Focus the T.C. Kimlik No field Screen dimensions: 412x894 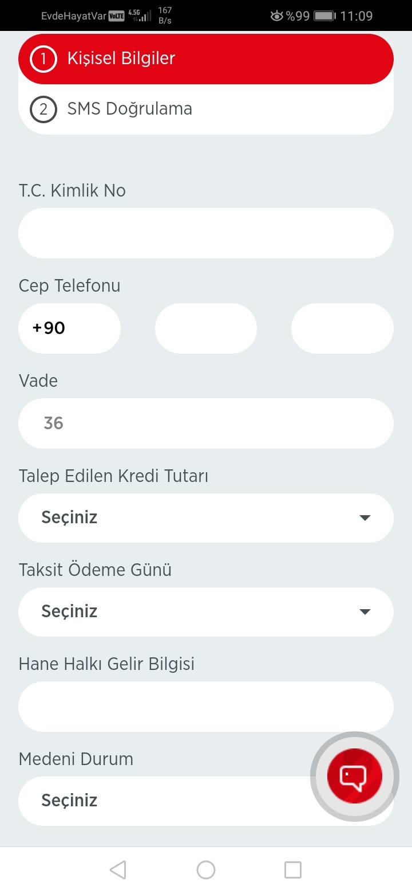coord(206,233)
